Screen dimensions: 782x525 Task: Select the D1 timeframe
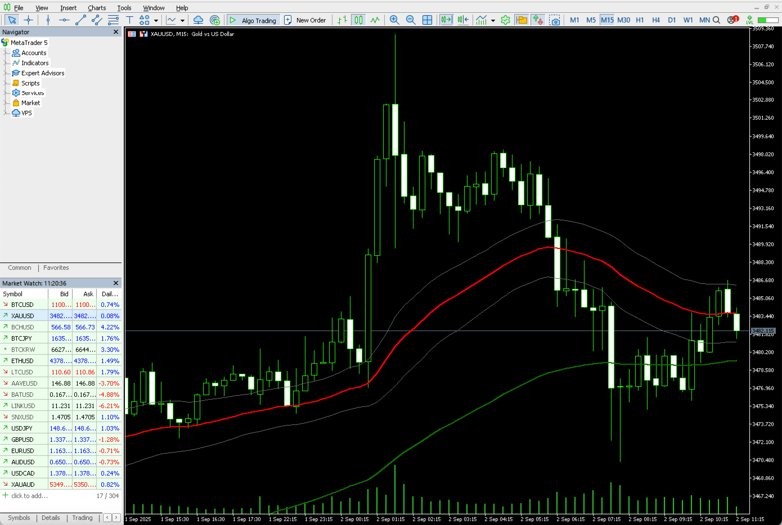672,20
